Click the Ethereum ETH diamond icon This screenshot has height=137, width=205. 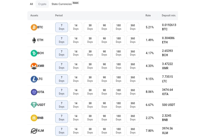[34, 40]
